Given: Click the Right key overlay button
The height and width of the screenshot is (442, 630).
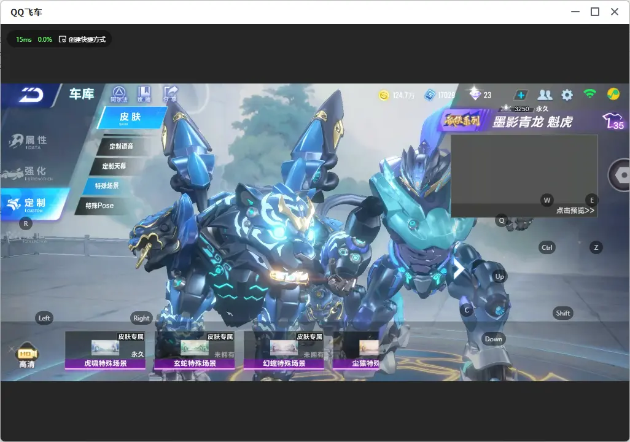Looking at the screenshot, I should [x=141, y=318].
